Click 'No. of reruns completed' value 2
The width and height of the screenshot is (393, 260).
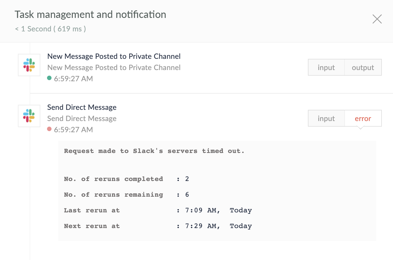click(187, 179)
